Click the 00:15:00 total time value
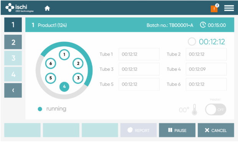 tap(217, 25)
